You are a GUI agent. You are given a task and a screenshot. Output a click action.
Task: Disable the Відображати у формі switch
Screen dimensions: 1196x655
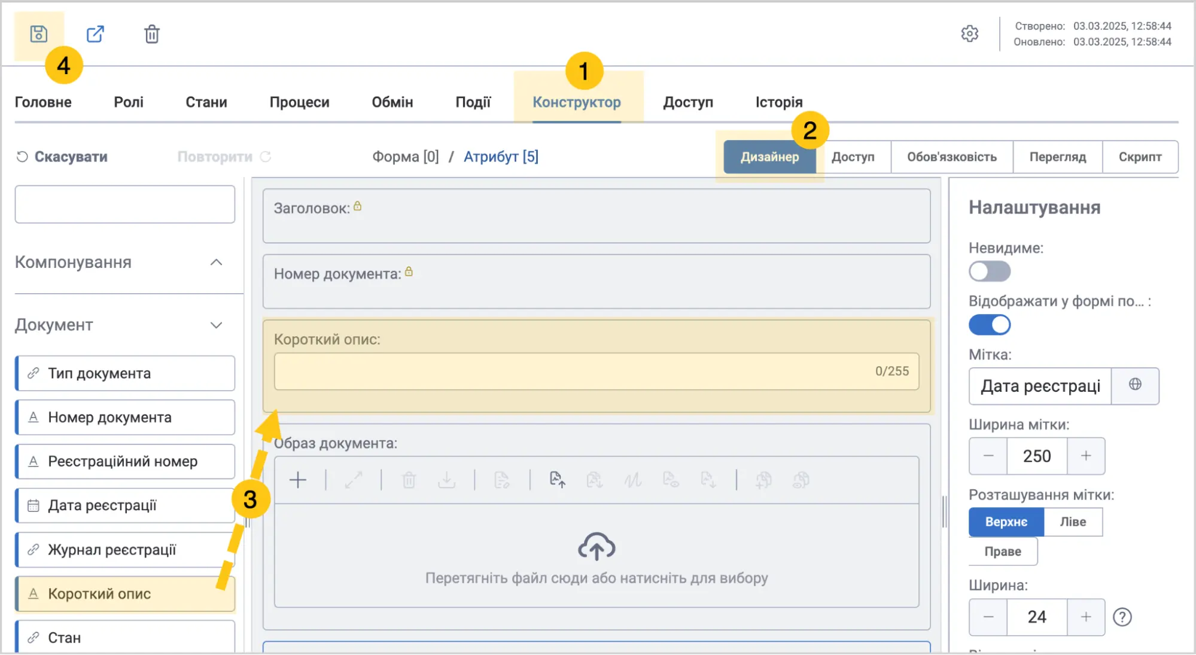[x=990, y=325]
